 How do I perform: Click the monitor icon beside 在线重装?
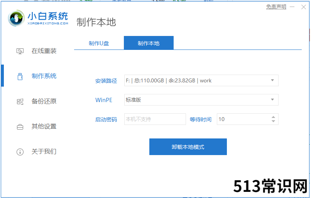[20, 51]
